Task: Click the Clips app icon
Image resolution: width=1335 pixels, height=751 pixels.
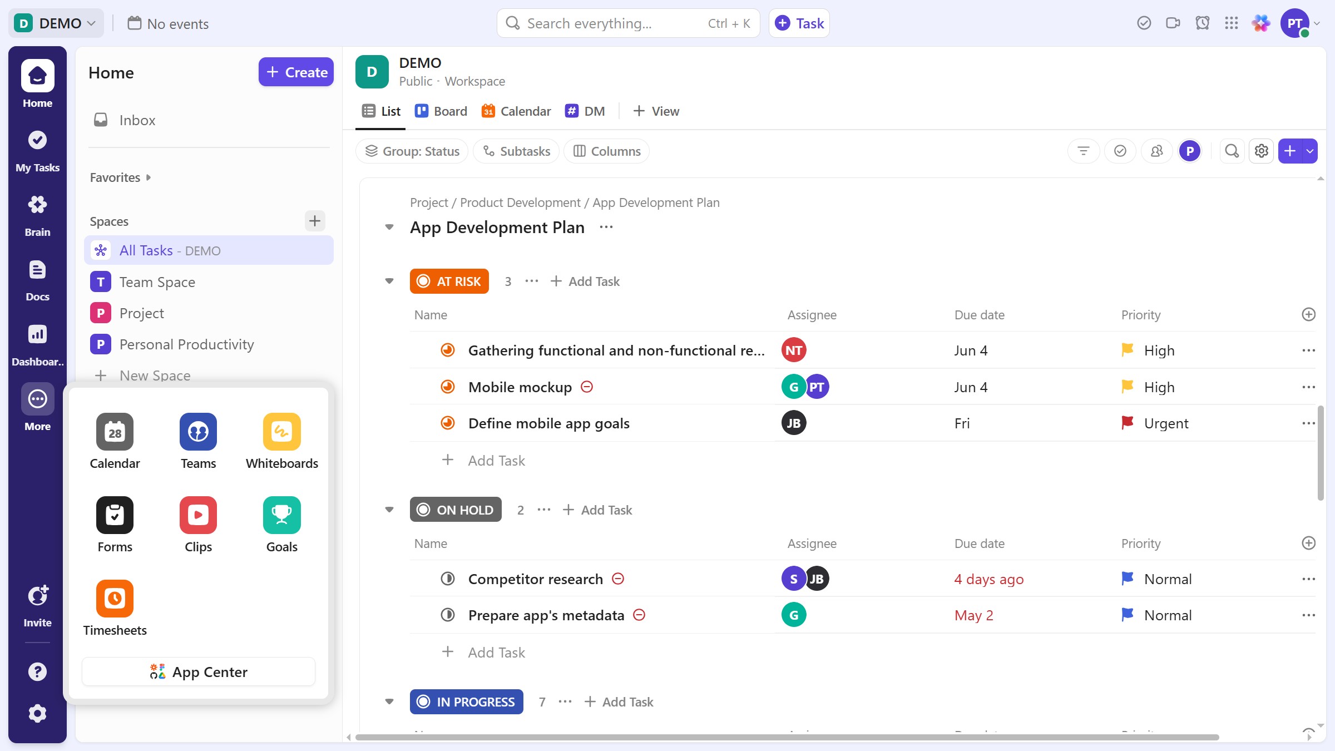Action: coord(198,515)
